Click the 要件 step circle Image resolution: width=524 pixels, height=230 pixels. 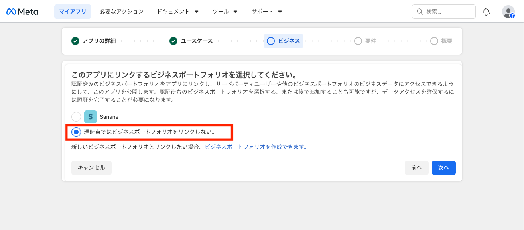tap(358, 41)
